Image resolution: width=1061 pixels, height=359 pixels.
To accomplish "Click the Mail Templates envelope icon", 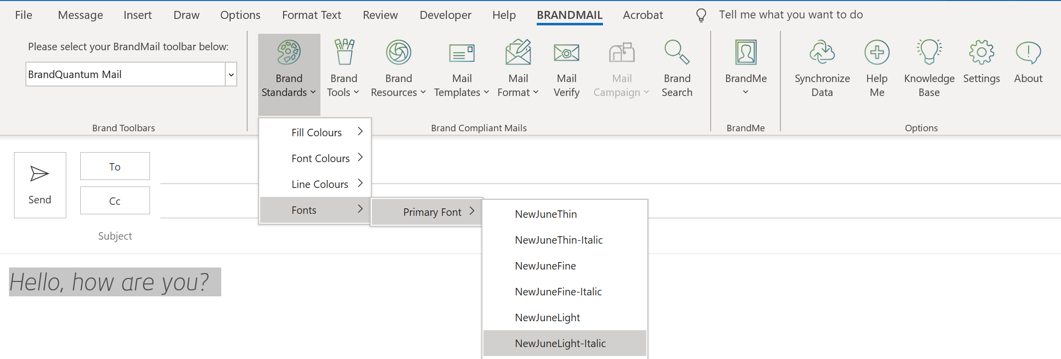I will [462, 53].
